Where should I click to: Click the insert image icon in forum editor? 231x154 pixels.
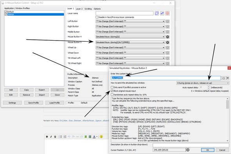(86, 137)
